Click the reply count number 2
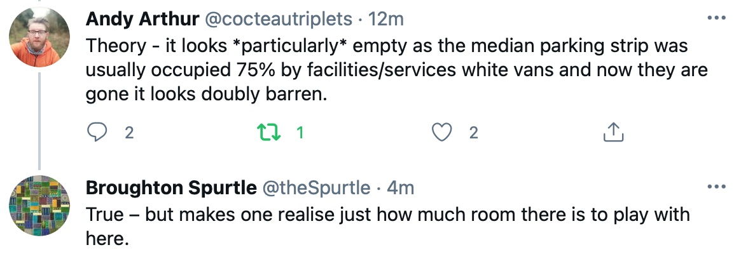The image size is (734, 259). tap(129, 133)
